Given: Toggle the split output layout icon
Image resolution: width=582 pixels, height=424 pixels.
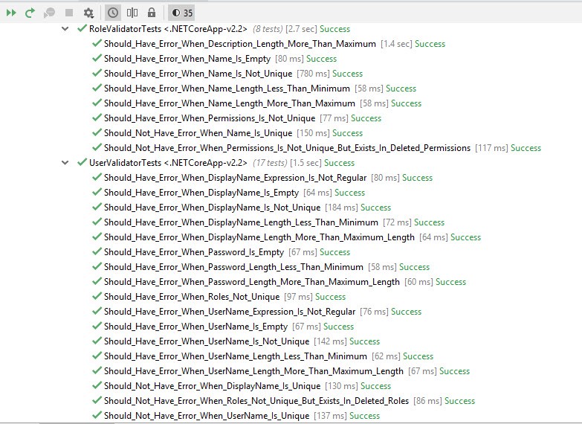Looking at the screenshot, I should pyautogui.click(x=132, y=13).
